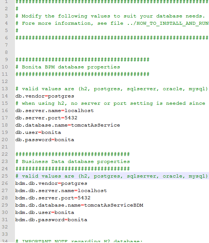Click the valid values comment on line 13
The image size is (209, 243).
click(112, 89)
